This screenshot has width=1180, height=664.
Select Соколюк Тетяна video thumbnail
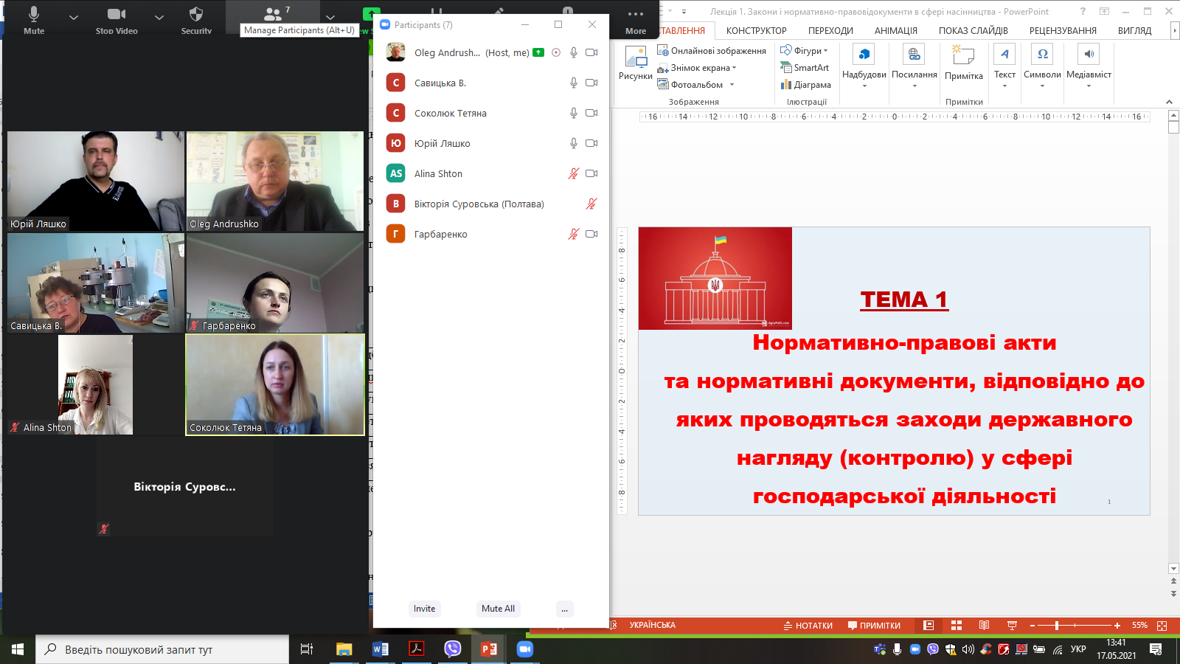coord(275,384)
